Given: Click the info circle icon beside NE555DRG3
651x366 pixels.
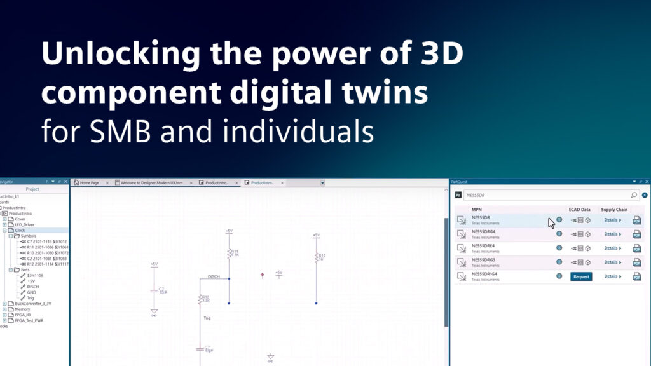Looking at the screenshot, I should coord(559,262).
